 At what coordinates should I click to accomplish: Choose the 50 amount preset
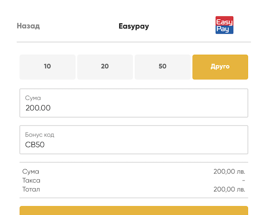(x=163, y=67)
